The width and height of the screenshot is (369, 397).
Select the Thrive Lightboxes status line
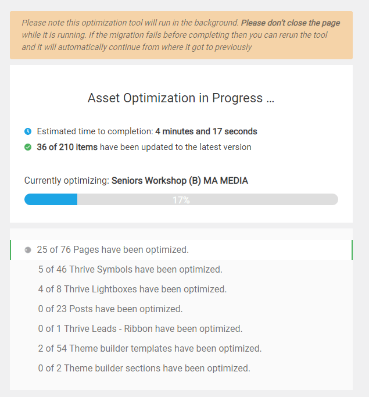coord(132,289)
